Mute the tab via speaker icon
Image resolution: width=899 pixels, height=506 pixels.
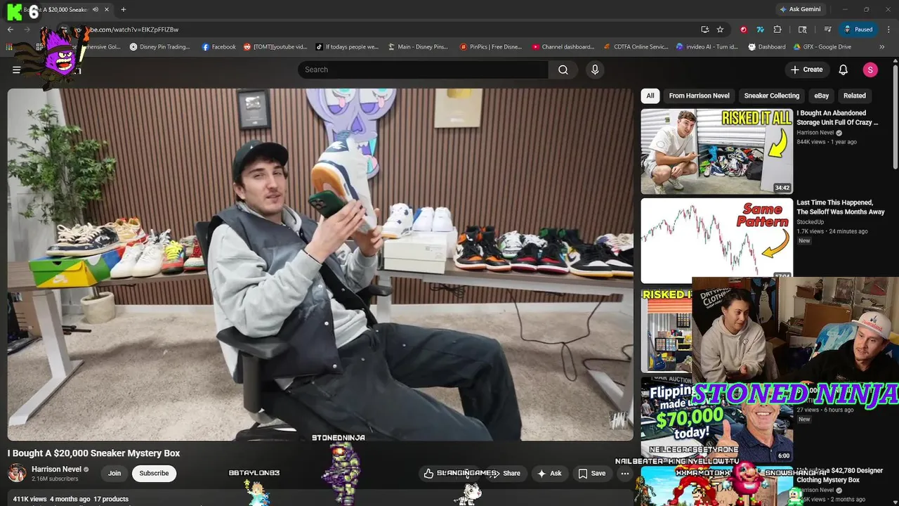[96, 10]
